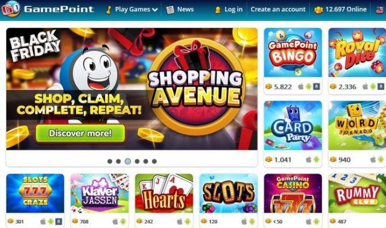This screenshot has width=386, height=228.
Task: Click the GamePoint logo ball icon
Action: pyautogui.click(x=11, y=9)
